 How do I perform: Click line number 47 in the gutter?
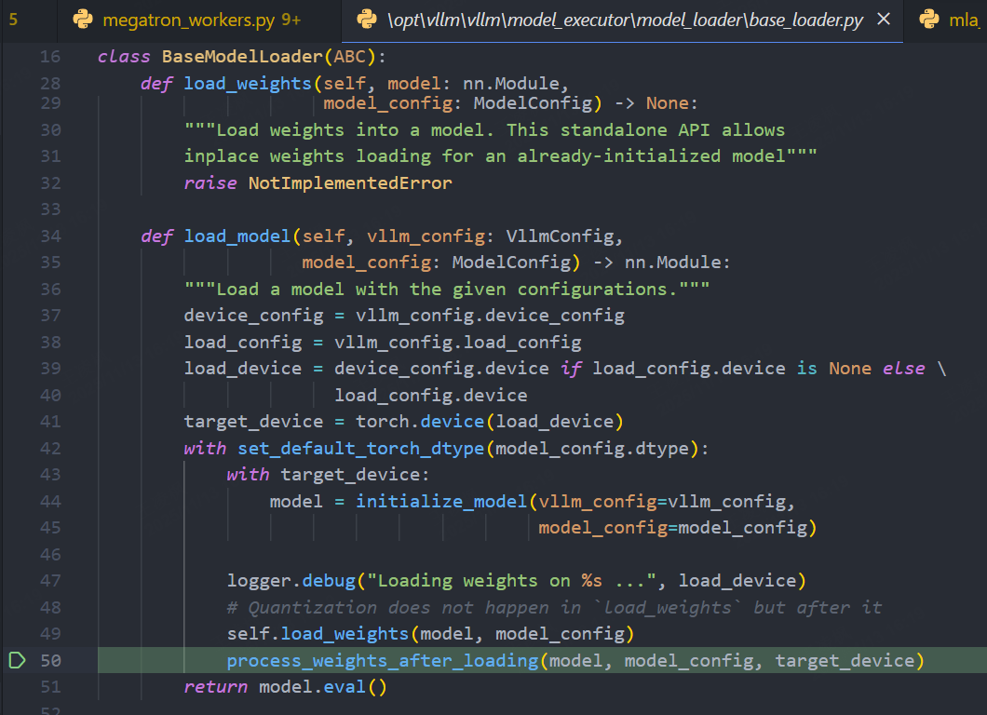point(50,580)
